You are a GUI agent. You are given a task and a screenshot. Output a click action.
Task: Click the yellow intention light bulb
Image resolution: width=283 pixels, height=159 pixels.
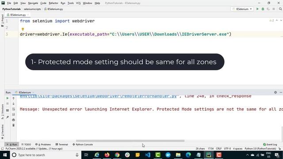tap(23, 29)
